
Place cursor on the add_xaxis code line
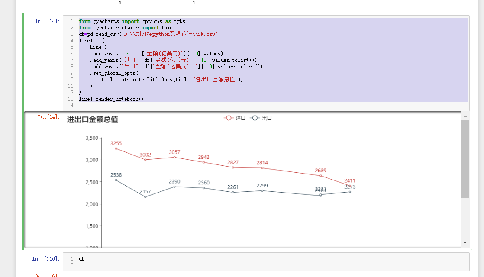pos(158,53)
